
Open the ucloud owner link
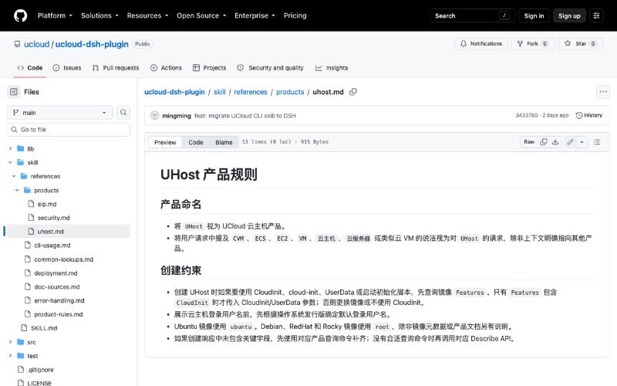click(x=36, y=44)
